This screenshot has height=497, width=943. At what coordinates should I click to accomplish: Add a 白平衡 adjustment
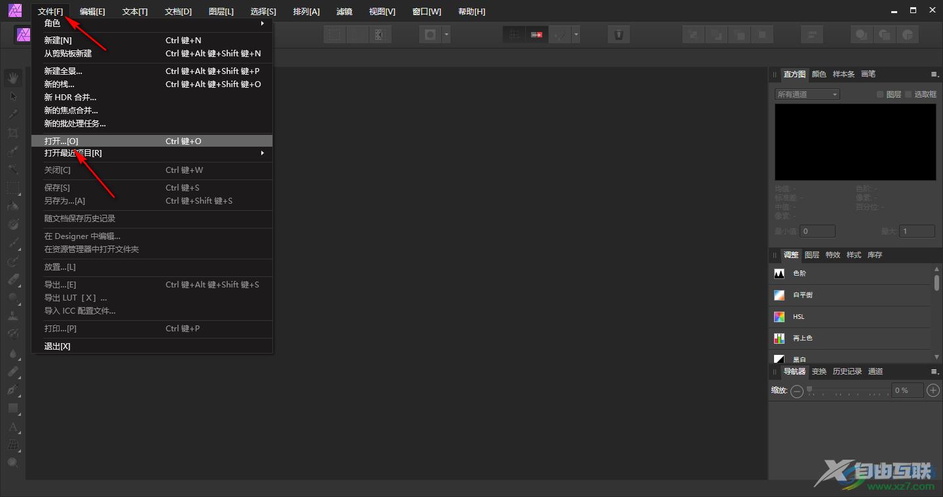point(849,295)
